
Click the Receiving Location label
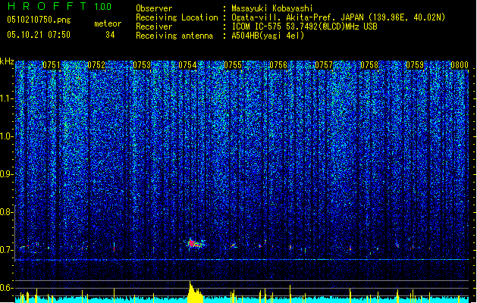point(177,17)
